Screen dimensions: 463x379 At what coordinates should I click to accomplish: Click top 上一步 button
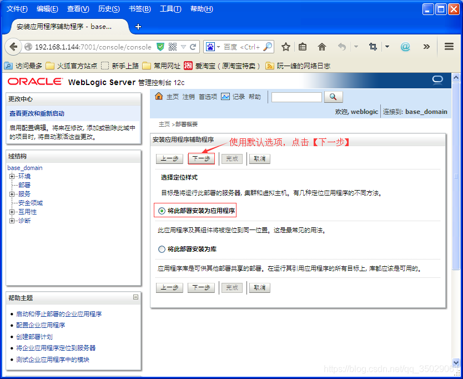point(169,159)
